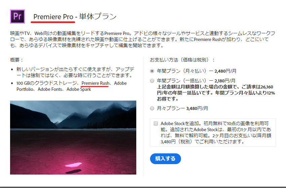Click Adobe Spark text in overview
286x188 pixels.
(x=79, y=89)
